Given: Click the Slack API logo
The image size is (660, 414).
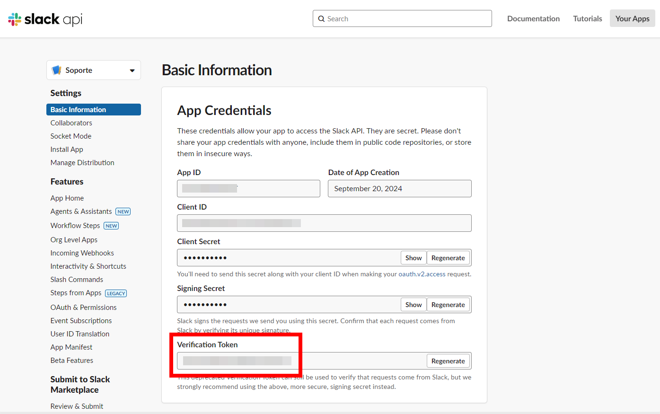Looking at the screenshot, I should [x=45, y=19].
